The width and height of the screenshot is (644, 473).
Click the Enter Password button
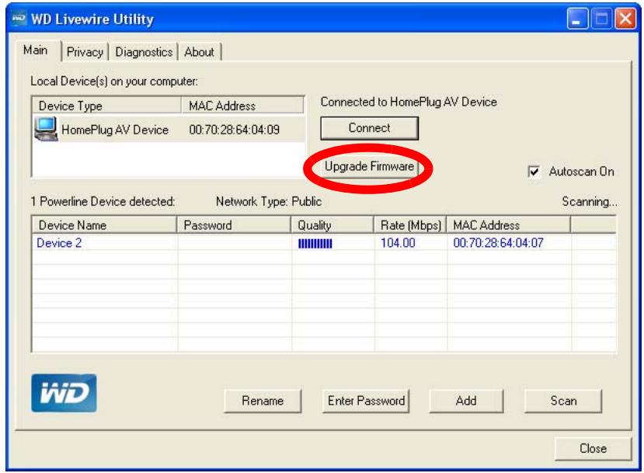[x=366, y=401]
